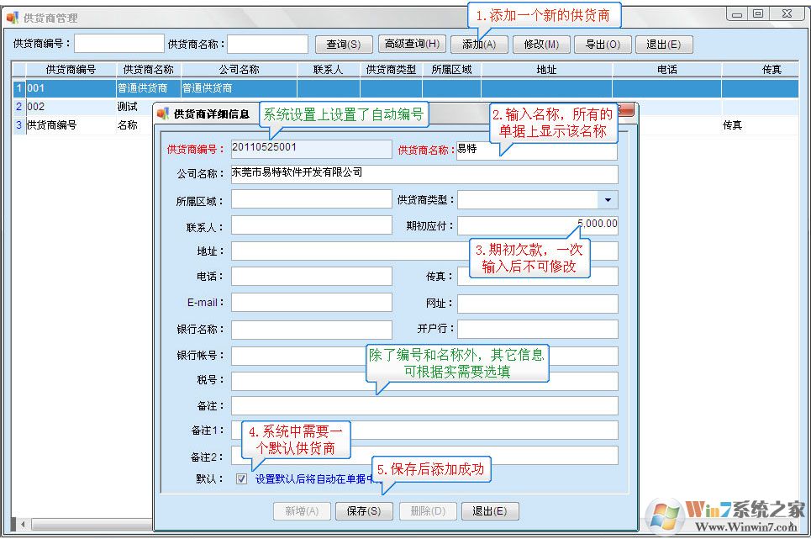Open 高级查询(H) advanced query

(412, 44)
